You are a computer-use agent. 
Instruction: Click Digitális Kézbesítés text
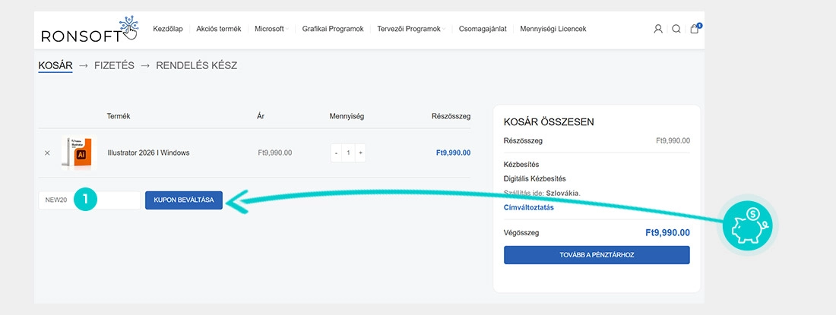coord(535,179)
